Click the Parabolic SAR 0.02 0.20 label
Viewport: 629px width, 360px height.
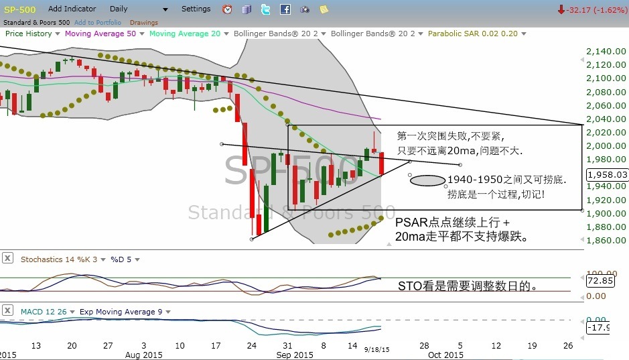[472, 34]
